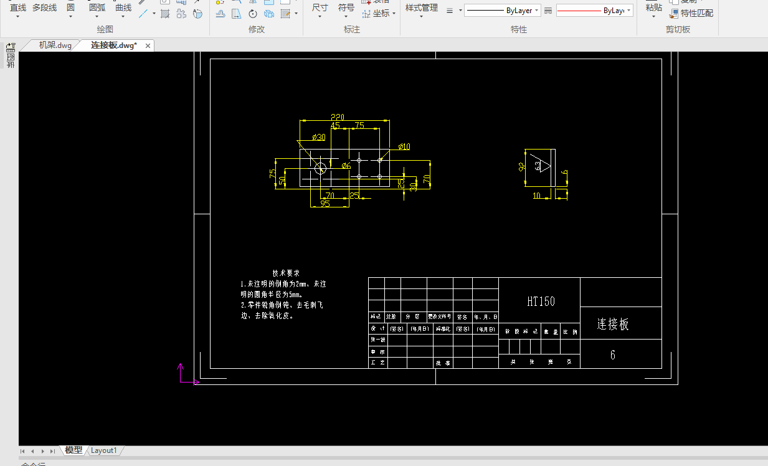Click 特性匹配 match properties
This screenshot has height=466, width=768.
pyautogui.click(x=691, y=13)
